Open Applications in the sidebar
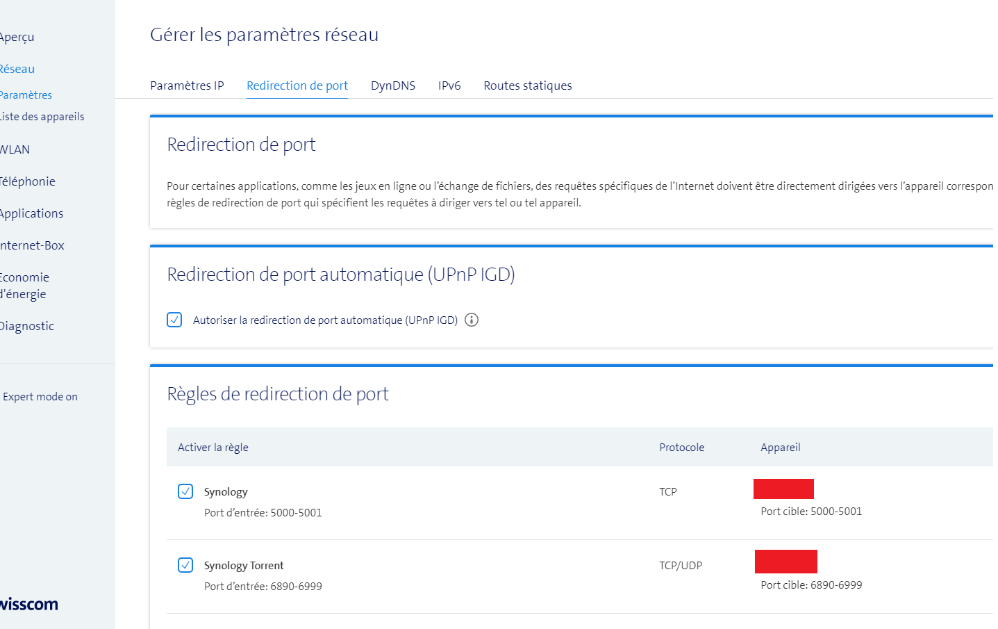Viewport: 998px width, 629px height. (32, 213)
